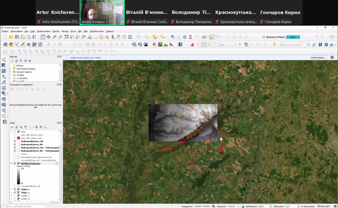Toggle the snapping magnet icon
The width and height of the screenshot is (338, 208).
[x=192, y=45]
